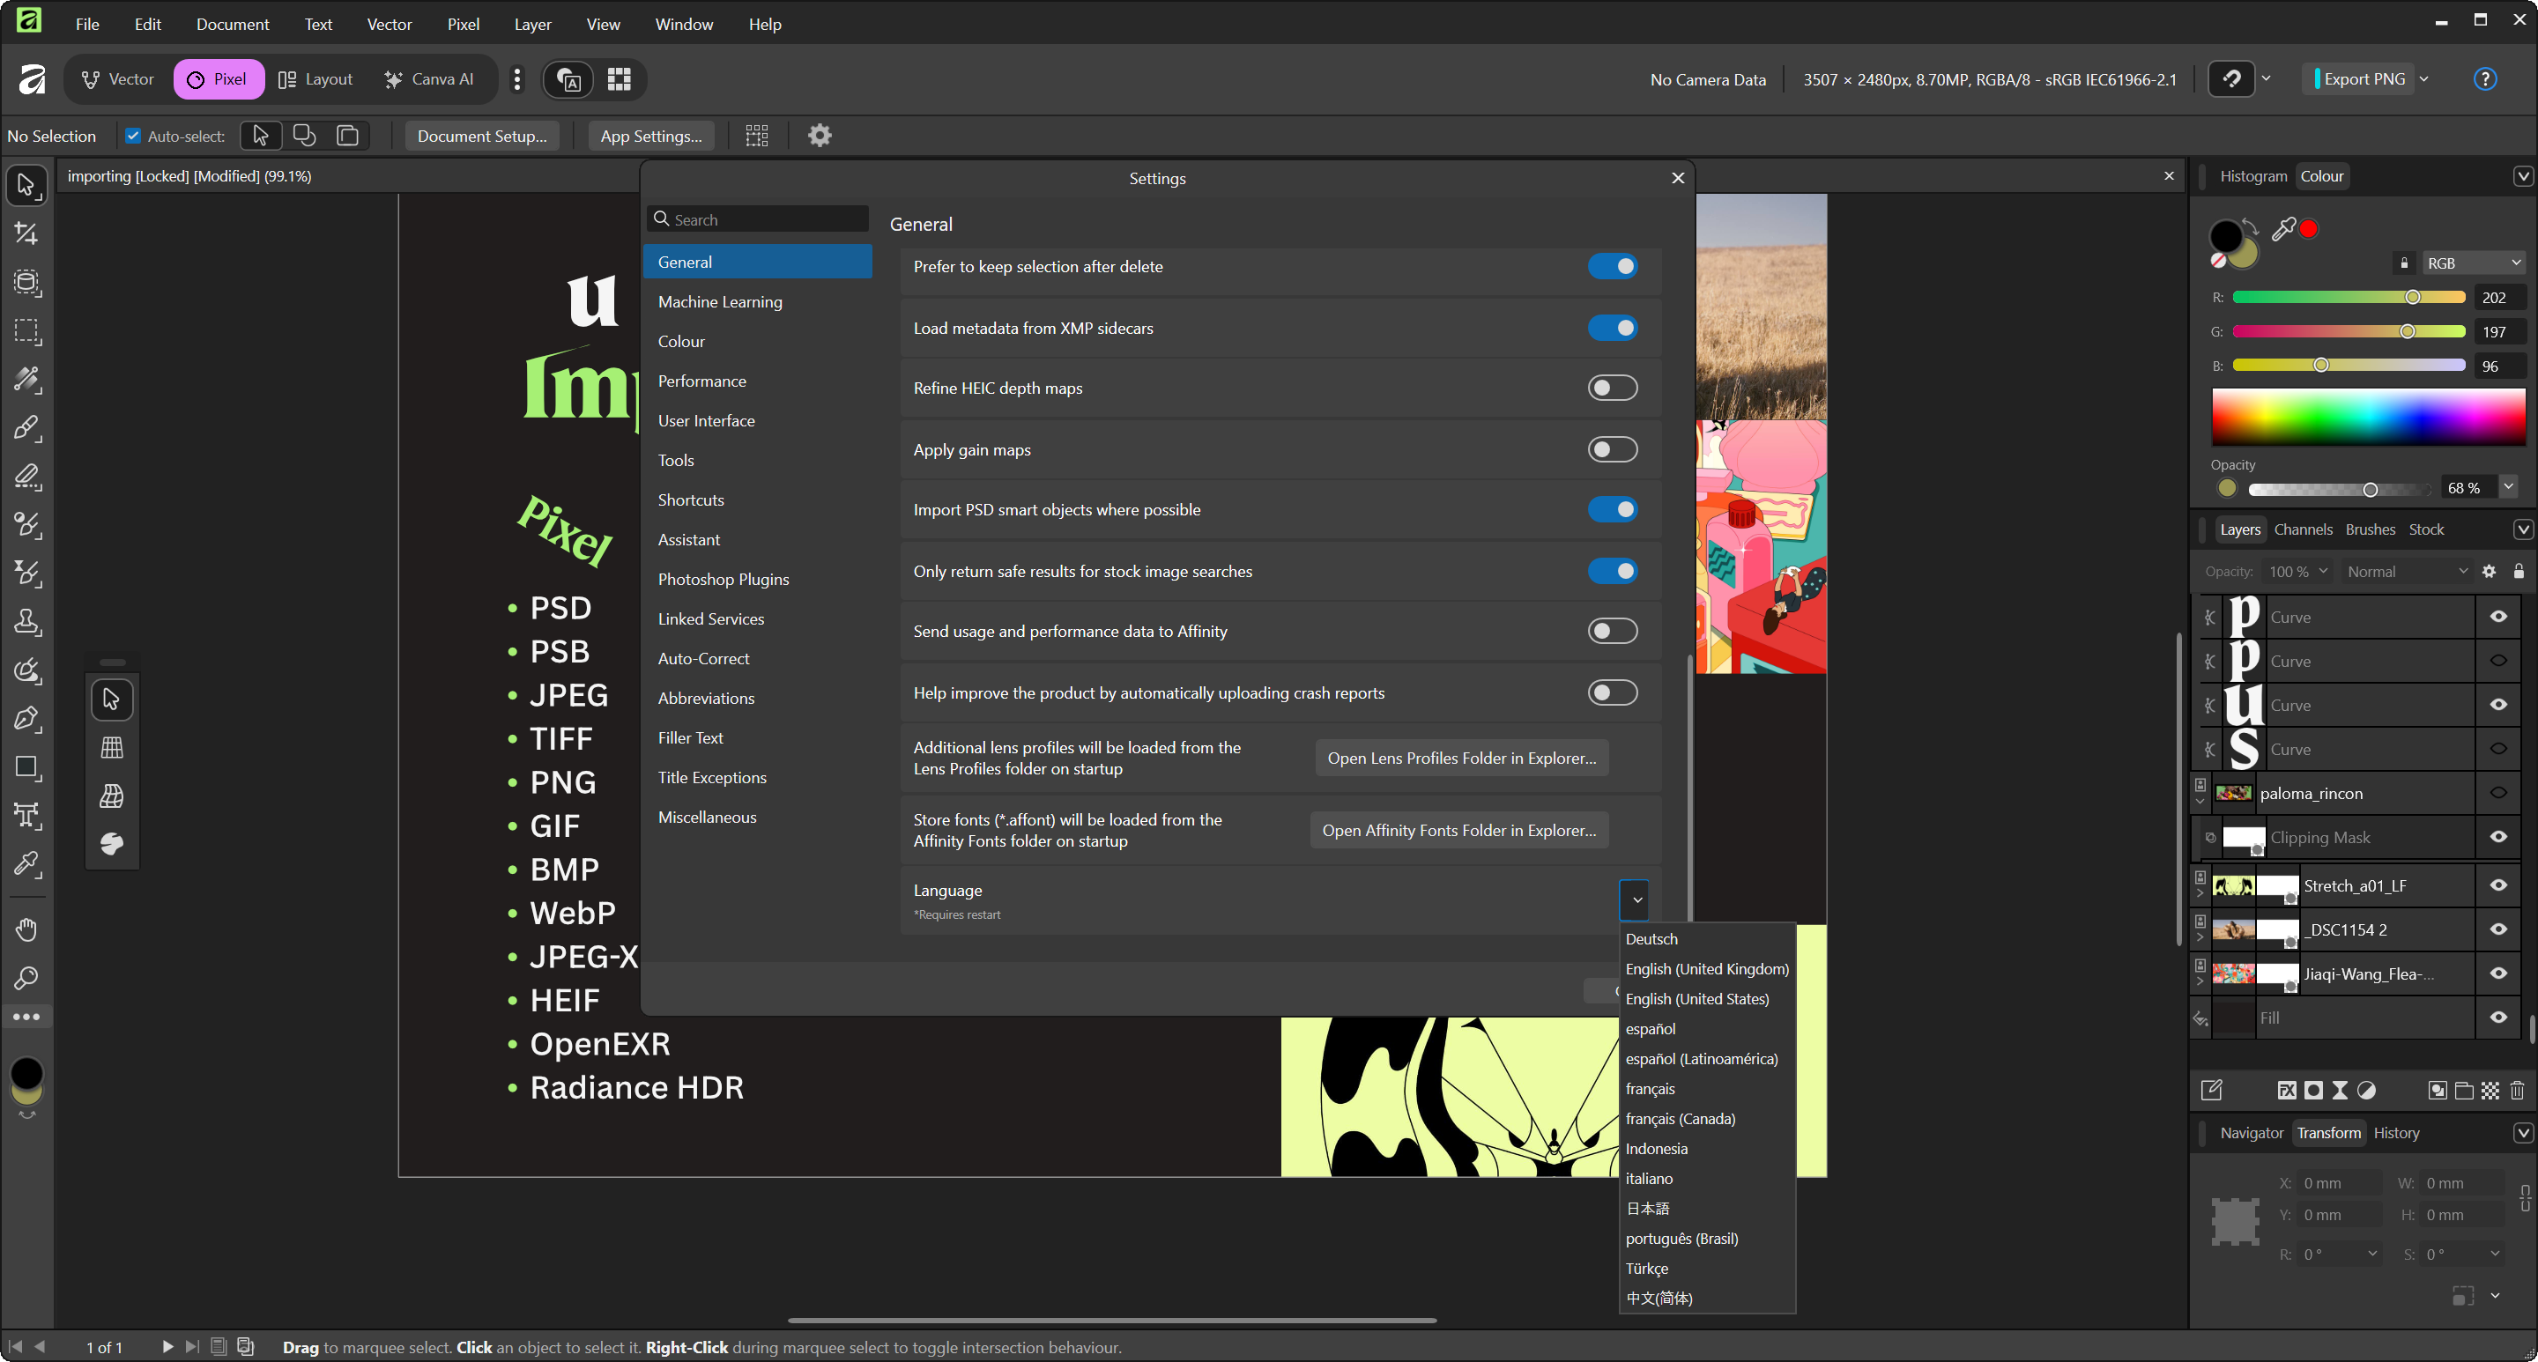The image size is (2538, 1362).
Task: Open the Normal blend mode dropdown
Action: click(x=2406, y=571)
